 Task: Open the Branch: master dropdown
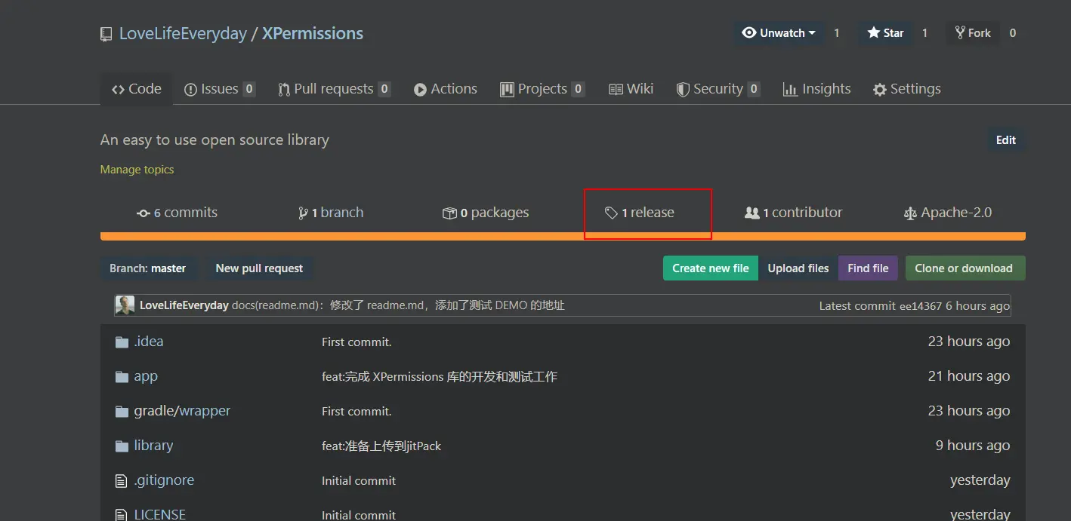(148, 268)
